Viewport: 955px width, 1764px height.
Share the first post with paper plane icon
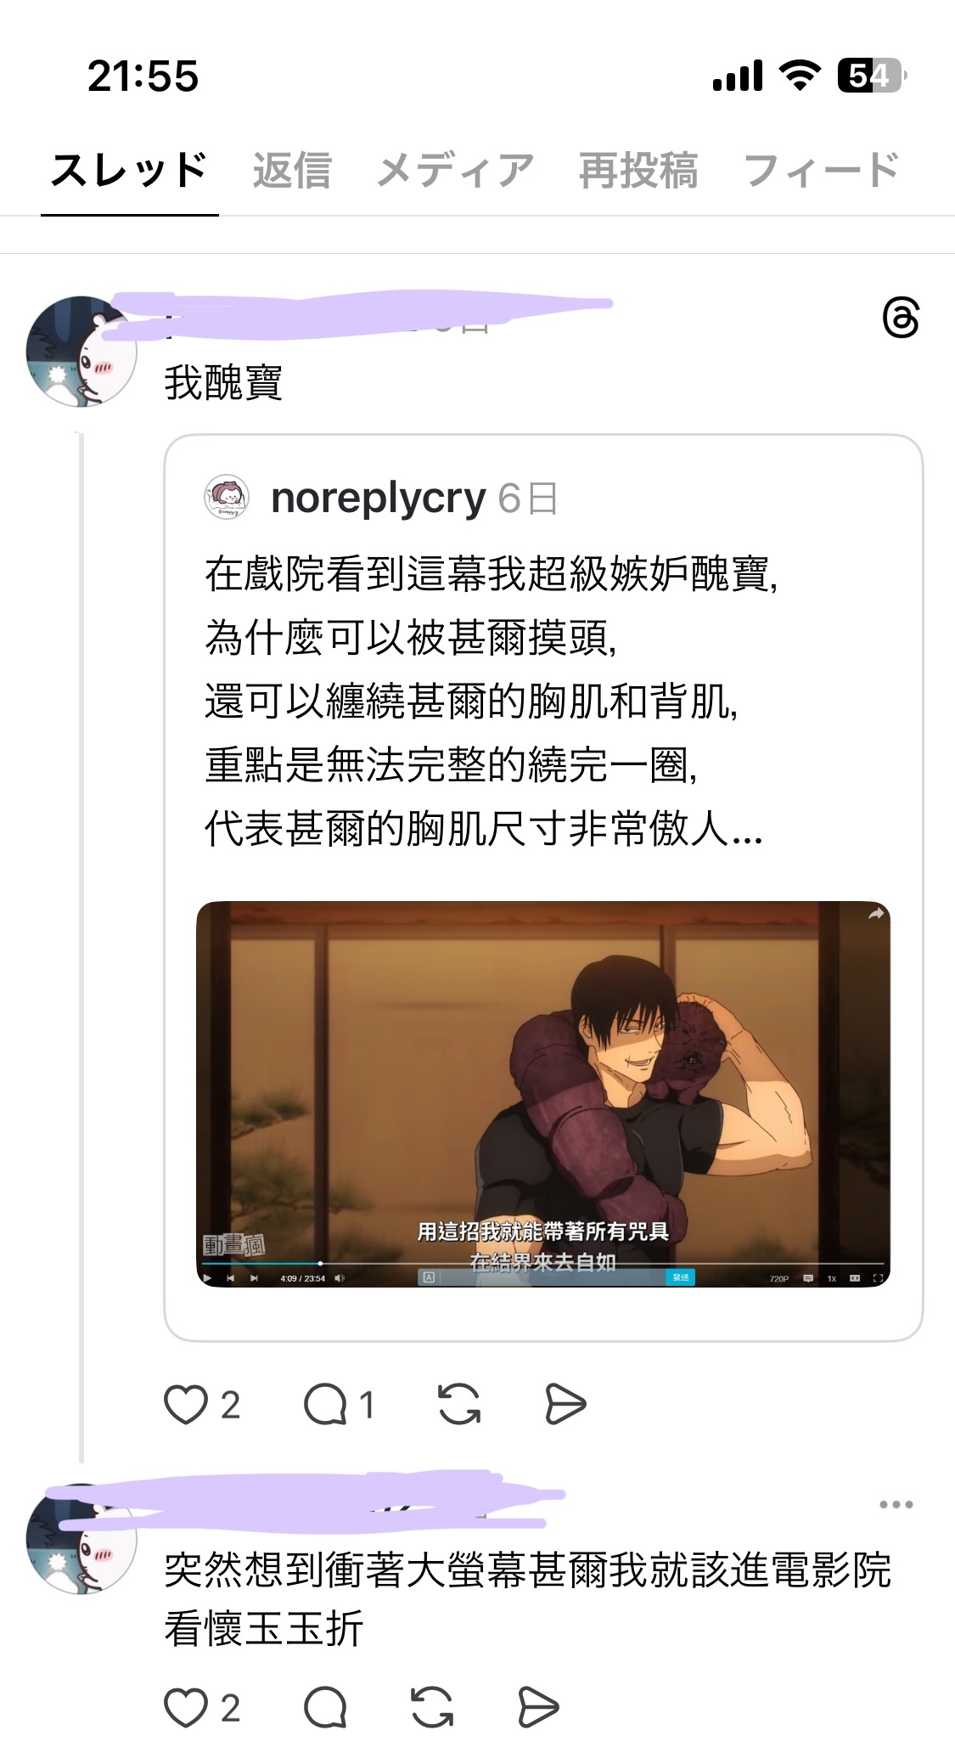point(565,1404)
